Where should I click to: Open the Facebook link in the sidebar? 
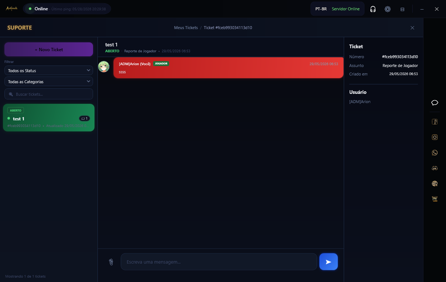coord(435,122)
